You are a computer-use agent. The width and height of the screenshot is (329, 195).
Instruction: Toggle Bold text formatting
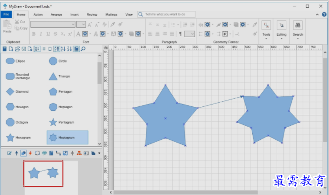[x=34, y=34]
